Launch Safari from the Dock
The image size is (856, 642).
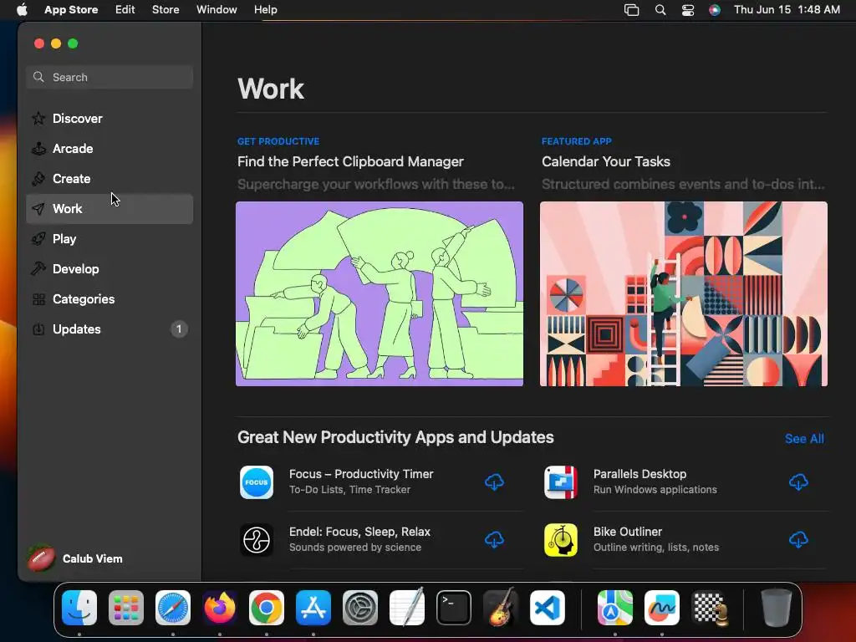tap(173, 608)
